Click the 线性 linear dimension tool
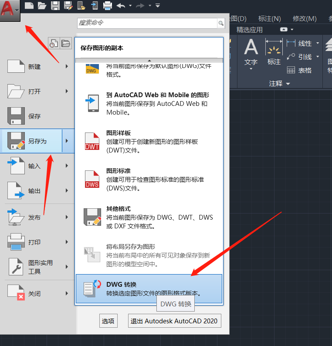The height and width of the screenshot is (346, 332). [299, 43]
